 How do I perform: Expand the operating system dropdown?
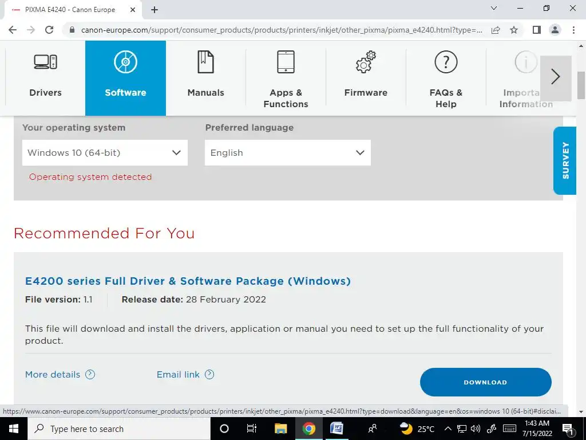tap(105, 152)
